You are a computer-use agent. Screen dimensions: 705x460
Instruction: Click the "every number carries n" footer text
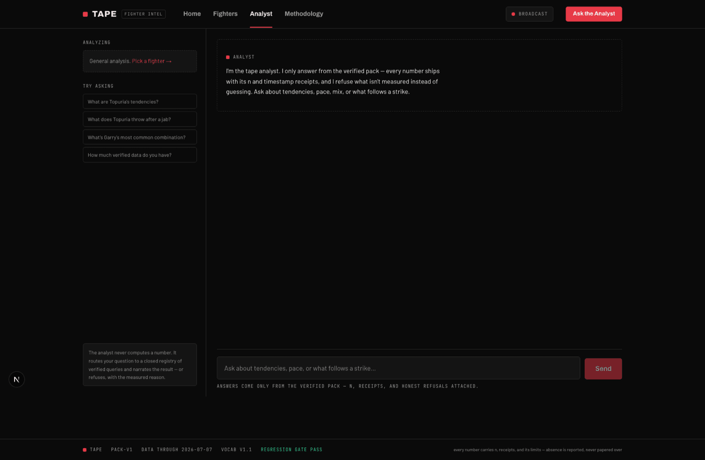(x=538, y=450)
